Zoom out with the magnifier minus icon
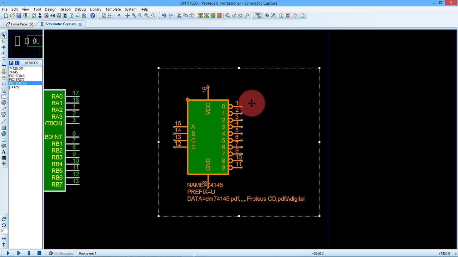The height and width of the screenshot is (257, 458). click(x=140, y=15)
